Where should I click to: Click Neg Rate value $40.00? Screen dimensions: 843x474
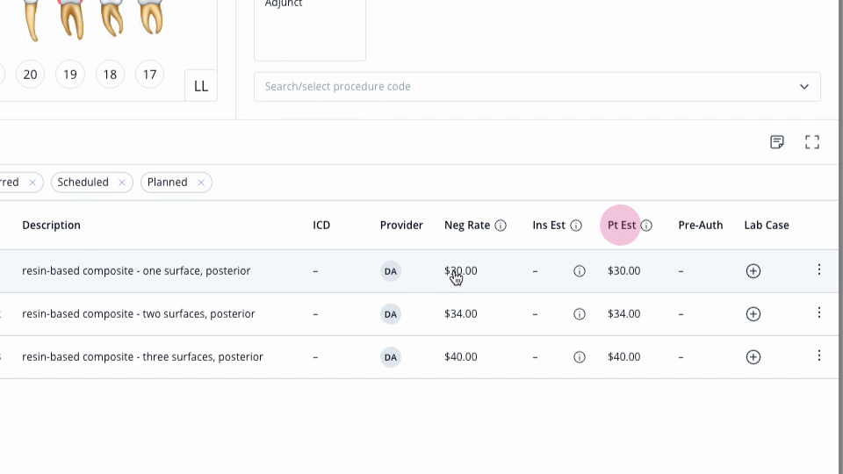(461, 357)
